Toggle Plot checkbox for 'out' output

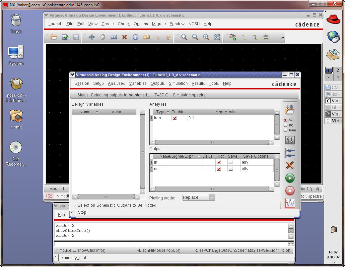pos(219,169)
